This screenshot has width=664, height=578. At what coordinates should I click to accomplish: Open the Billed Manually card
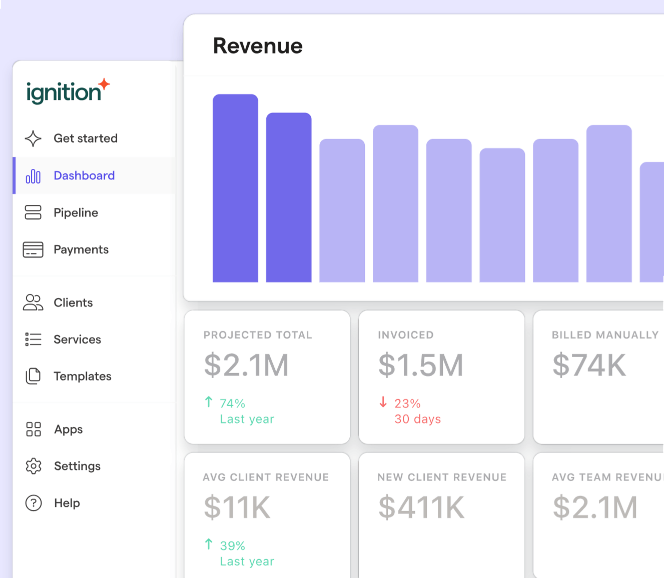point(599,377)
